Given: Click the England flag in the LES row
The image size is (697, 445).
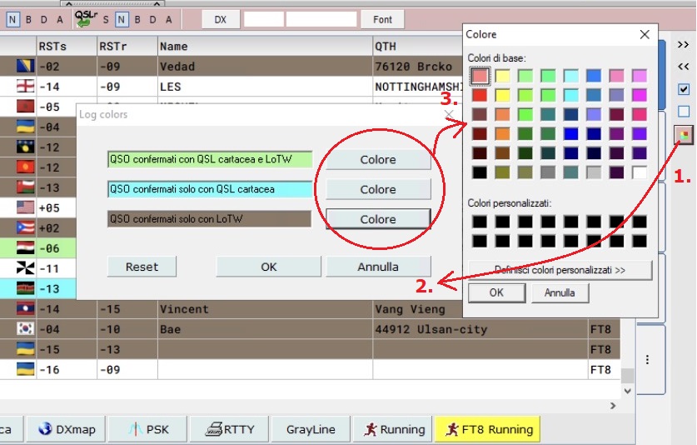Looking at the screenshot, I should (x=25, y=87).
